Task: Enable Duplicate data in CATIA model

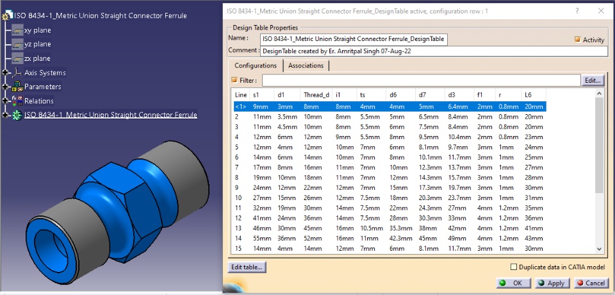Action: click(x=513, y=267)
